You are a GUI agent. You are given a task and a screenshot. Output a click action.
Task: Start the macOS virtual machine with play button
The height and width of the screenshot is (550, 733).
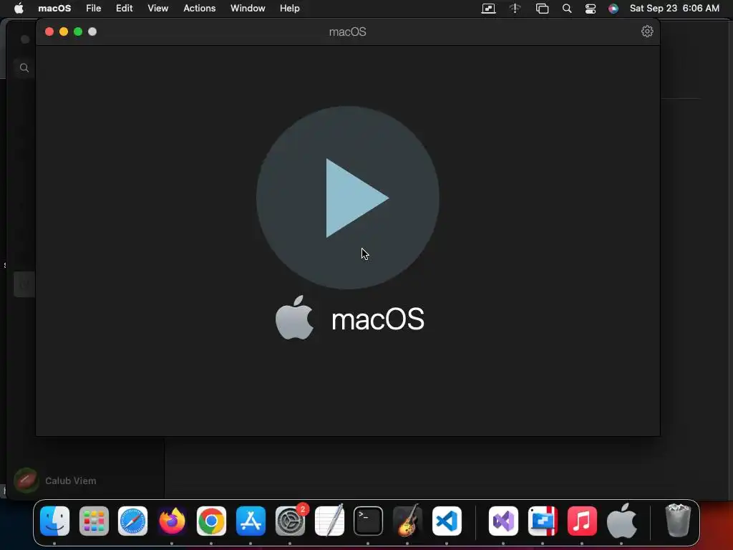point(347,198)
